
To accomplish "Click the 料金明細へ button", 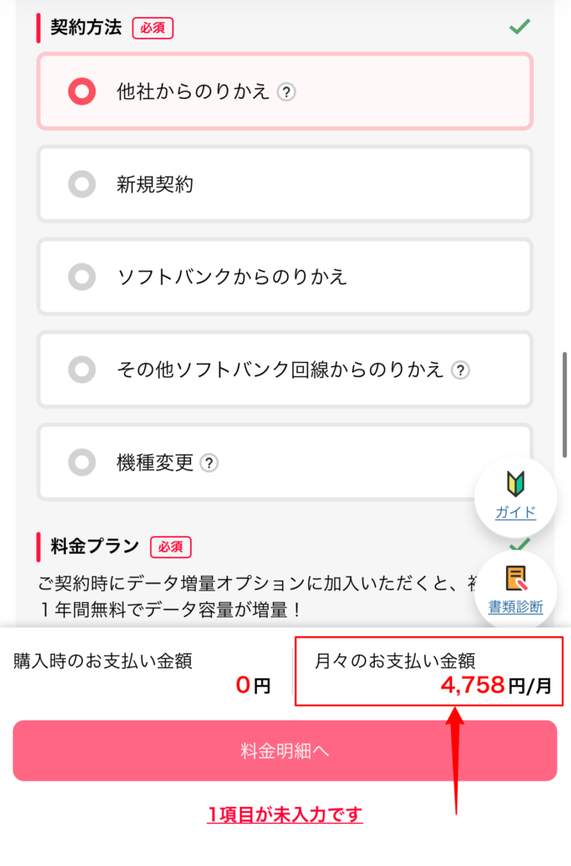I will tap(285, 750).
